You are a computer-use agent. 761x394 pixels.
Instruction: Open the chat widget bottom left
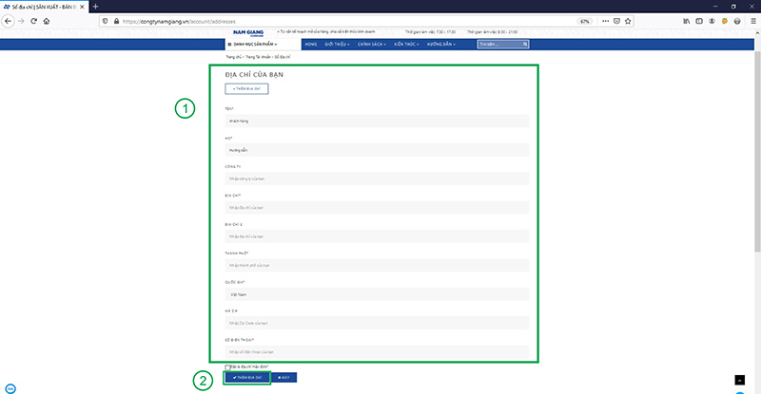click(10, 388)
